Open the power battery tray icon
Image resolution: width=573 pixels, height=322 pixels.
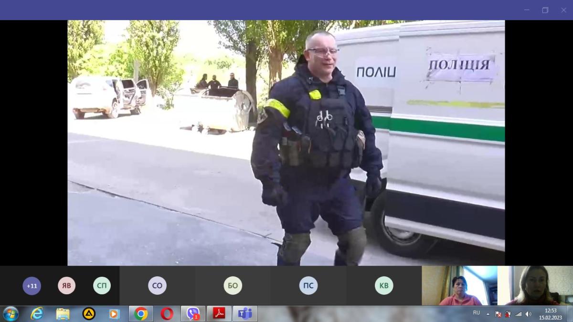[508, 314]
